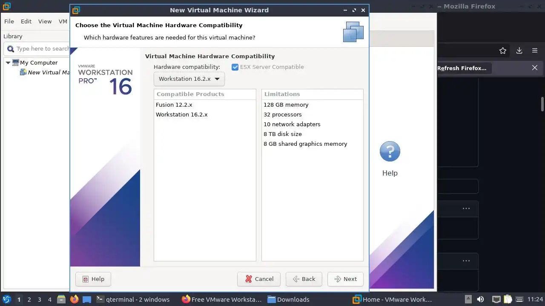Switch to workspace 4 in the taskbar

pyautogui.click(x=49, y=299)
